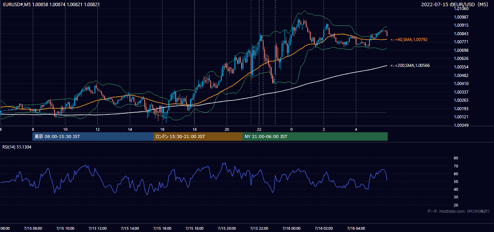
Task: Click the 7/15 22:00 time axis label
Action: [259, 228]
